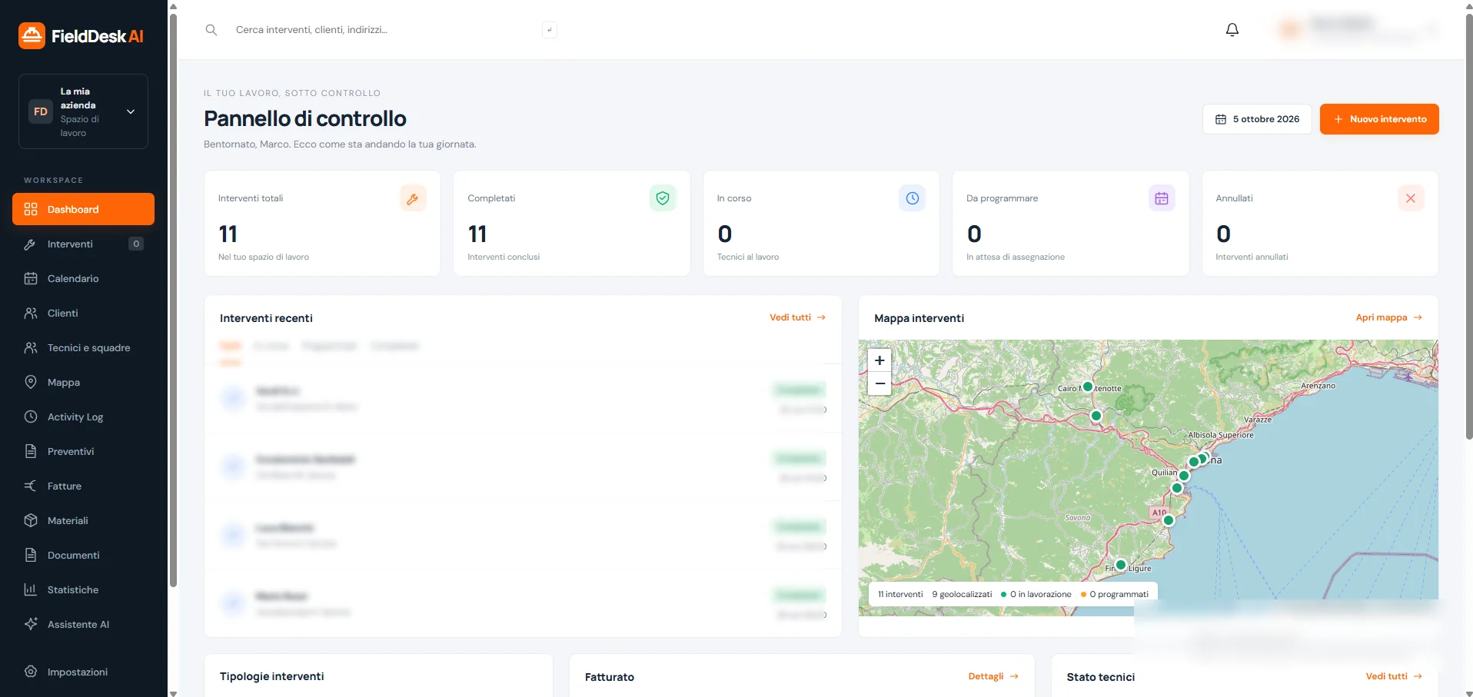
Task: Open the 5 ottobre 2026 date picker
Action: coord(1257,119)
